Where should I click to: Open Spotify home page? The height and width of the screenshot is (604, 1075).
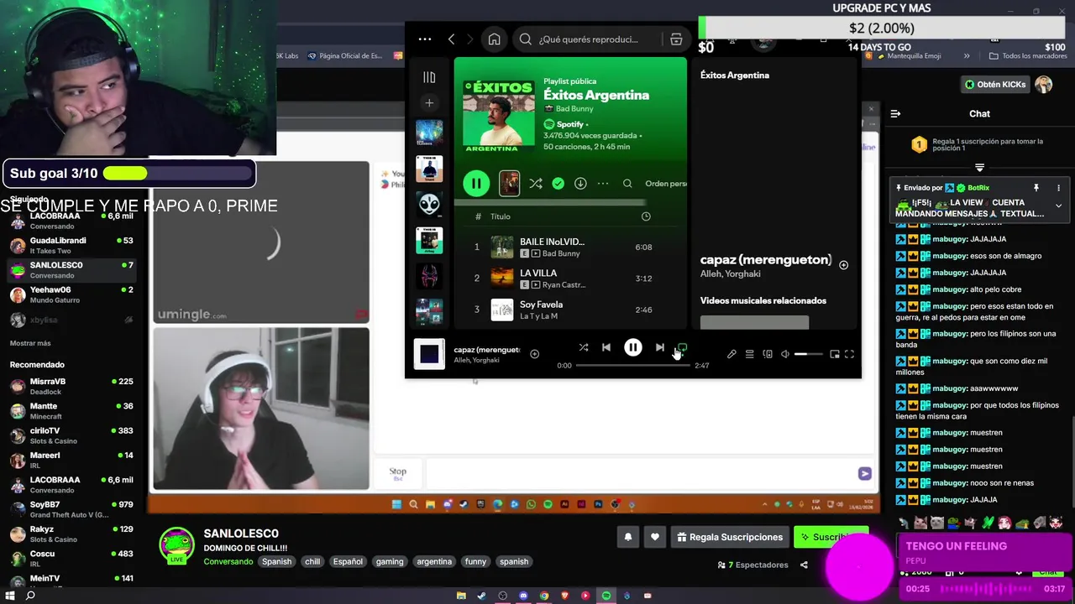point(494,39)
